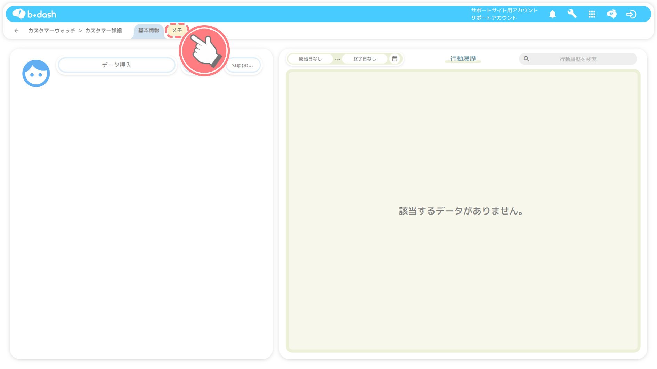Open the apps grid menu
The image size is (657, 369).
[x=592, y=14]
